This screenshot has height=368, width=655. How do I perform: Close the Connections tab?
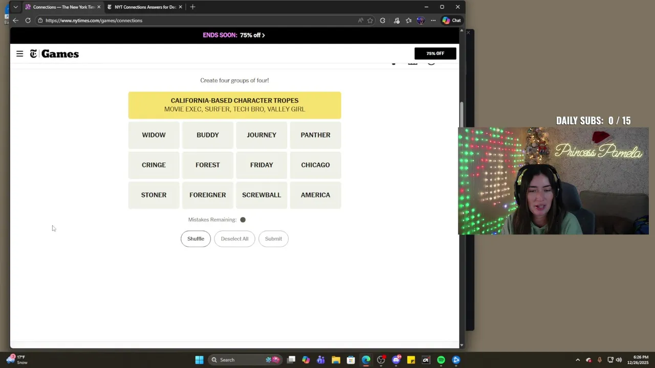[99, 7]
